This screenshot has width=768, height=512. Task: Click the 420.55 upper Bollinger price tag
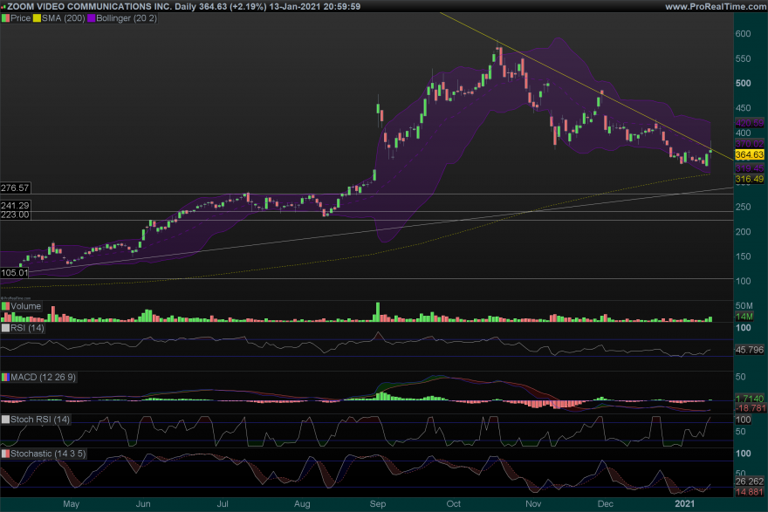750,123
